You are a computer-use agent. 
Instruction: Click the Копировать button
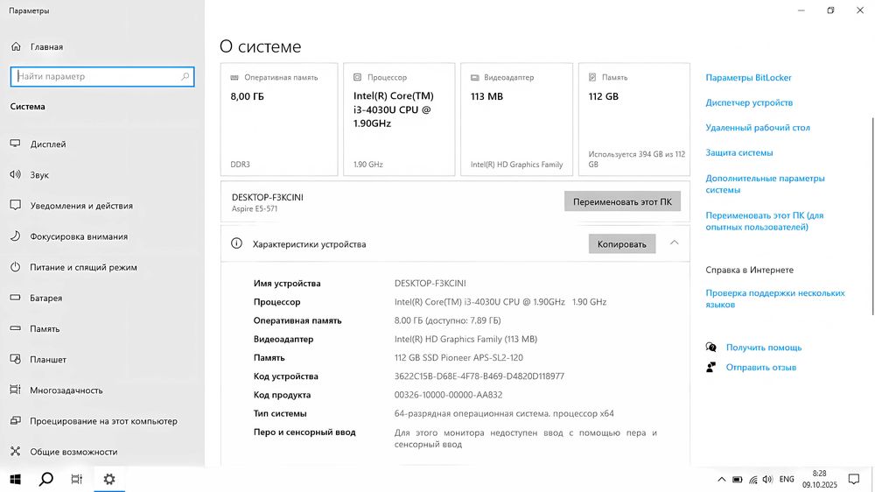pyautogui.click(x=621, y=244)
